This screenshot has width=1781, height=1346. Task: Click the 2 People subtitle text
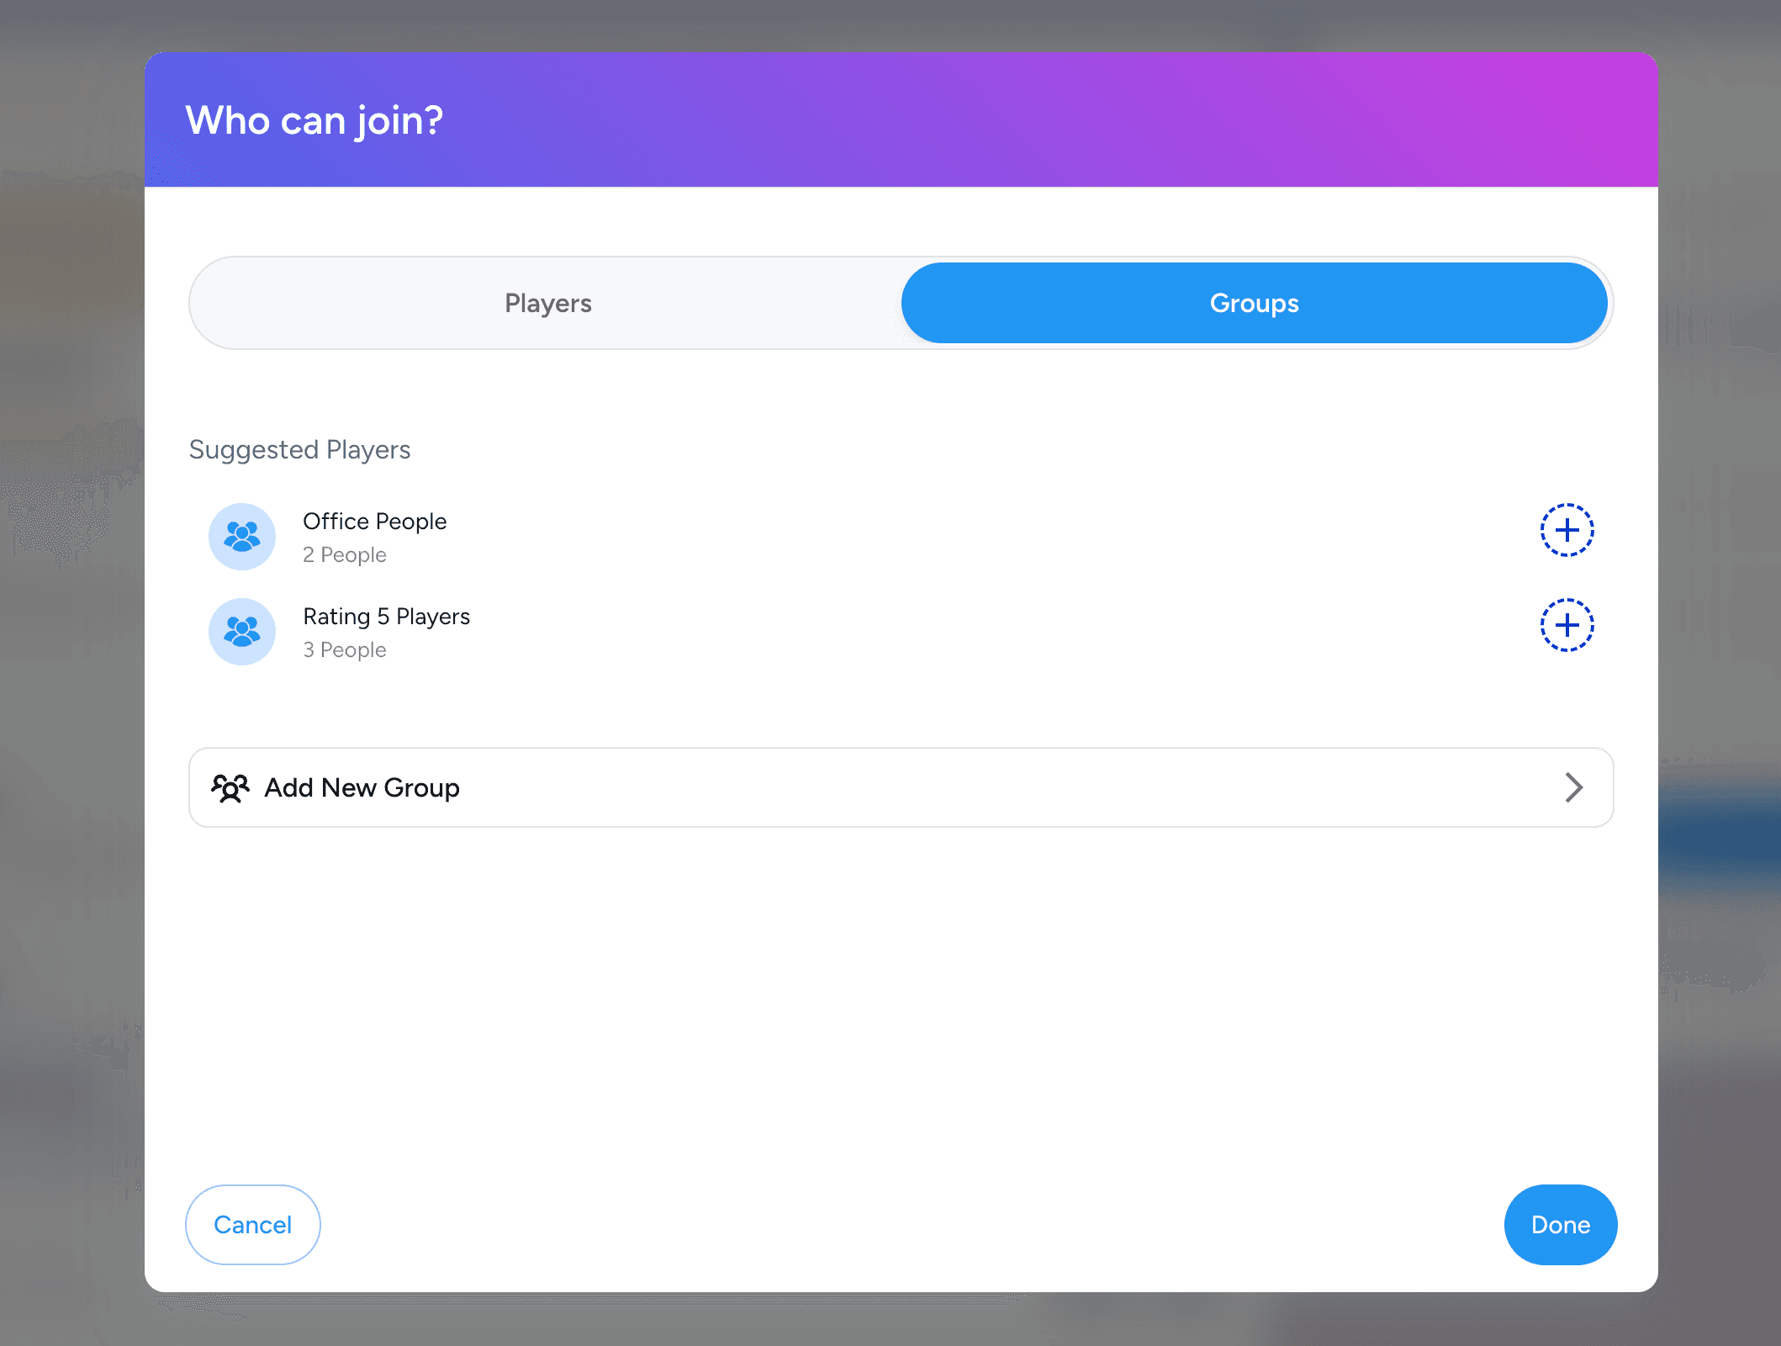click(344, 555)
